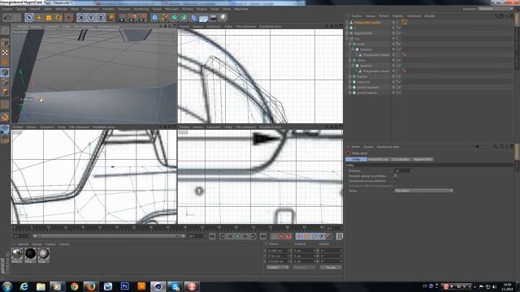The width and height of the screenshot is (520, 292).
Task: Click the Autokeying record button
Action: click(289, 236)
